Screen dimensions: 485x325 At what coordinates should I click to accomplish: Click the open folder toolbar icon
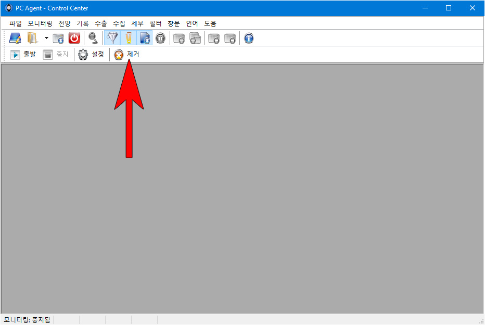(32, 38)
